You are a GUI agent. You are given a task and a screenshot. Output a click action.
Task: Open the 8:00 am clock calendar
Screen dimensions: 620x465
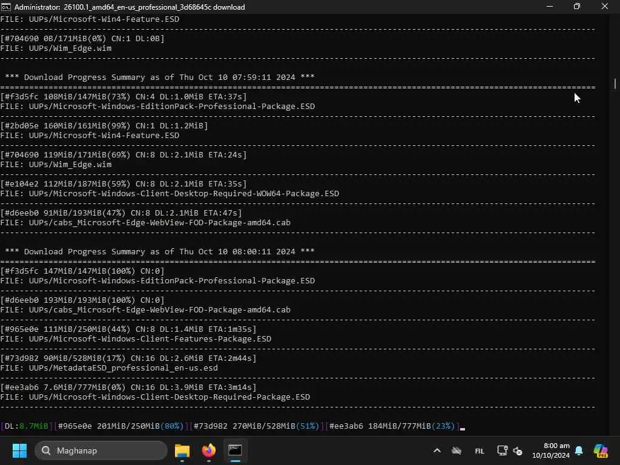tap(550, 450)
